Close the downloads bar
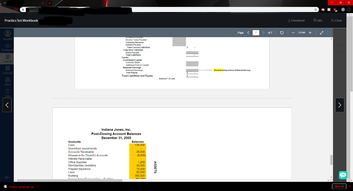The width and height of the screenshot is (353, 191). tap(350, 187)
